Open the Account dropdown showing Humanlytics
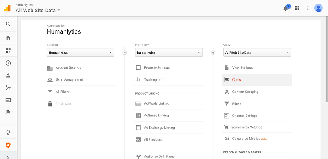The width and height of the screenshot is (328, 159). [80, 52]
